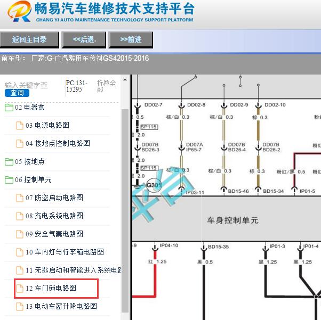321x320 pixels.
Task: Select 12 车门锁电路图 entry
Action: tap(51, 288)
